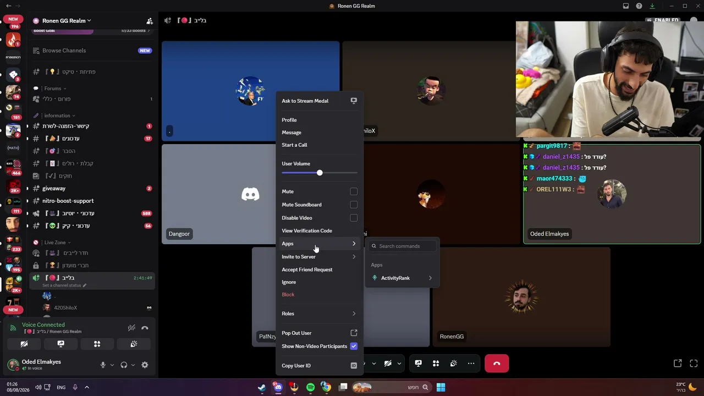Click the pop-out icon beside Pop Out User
This screenshot has width=704, height=396.
coord(354,333)
